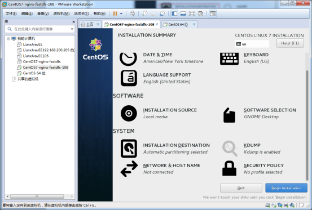Screen dimensions: 312x210
Task: Close the CentOS 64 位 tab
Action: coord(194,24)
